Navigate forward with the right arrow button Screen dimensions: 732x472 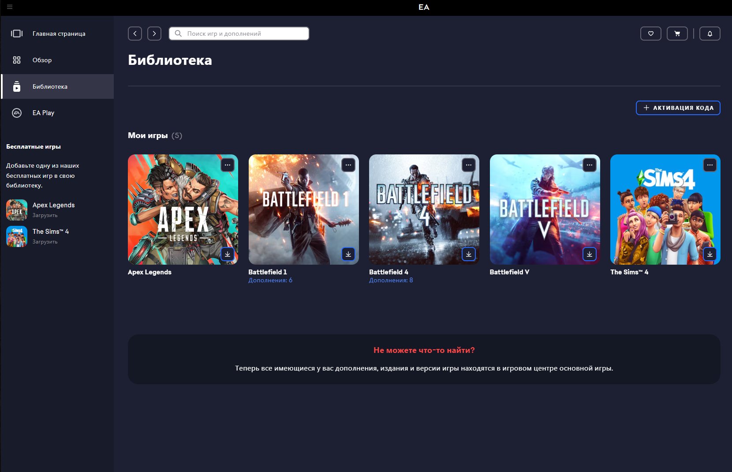(154, 34)
